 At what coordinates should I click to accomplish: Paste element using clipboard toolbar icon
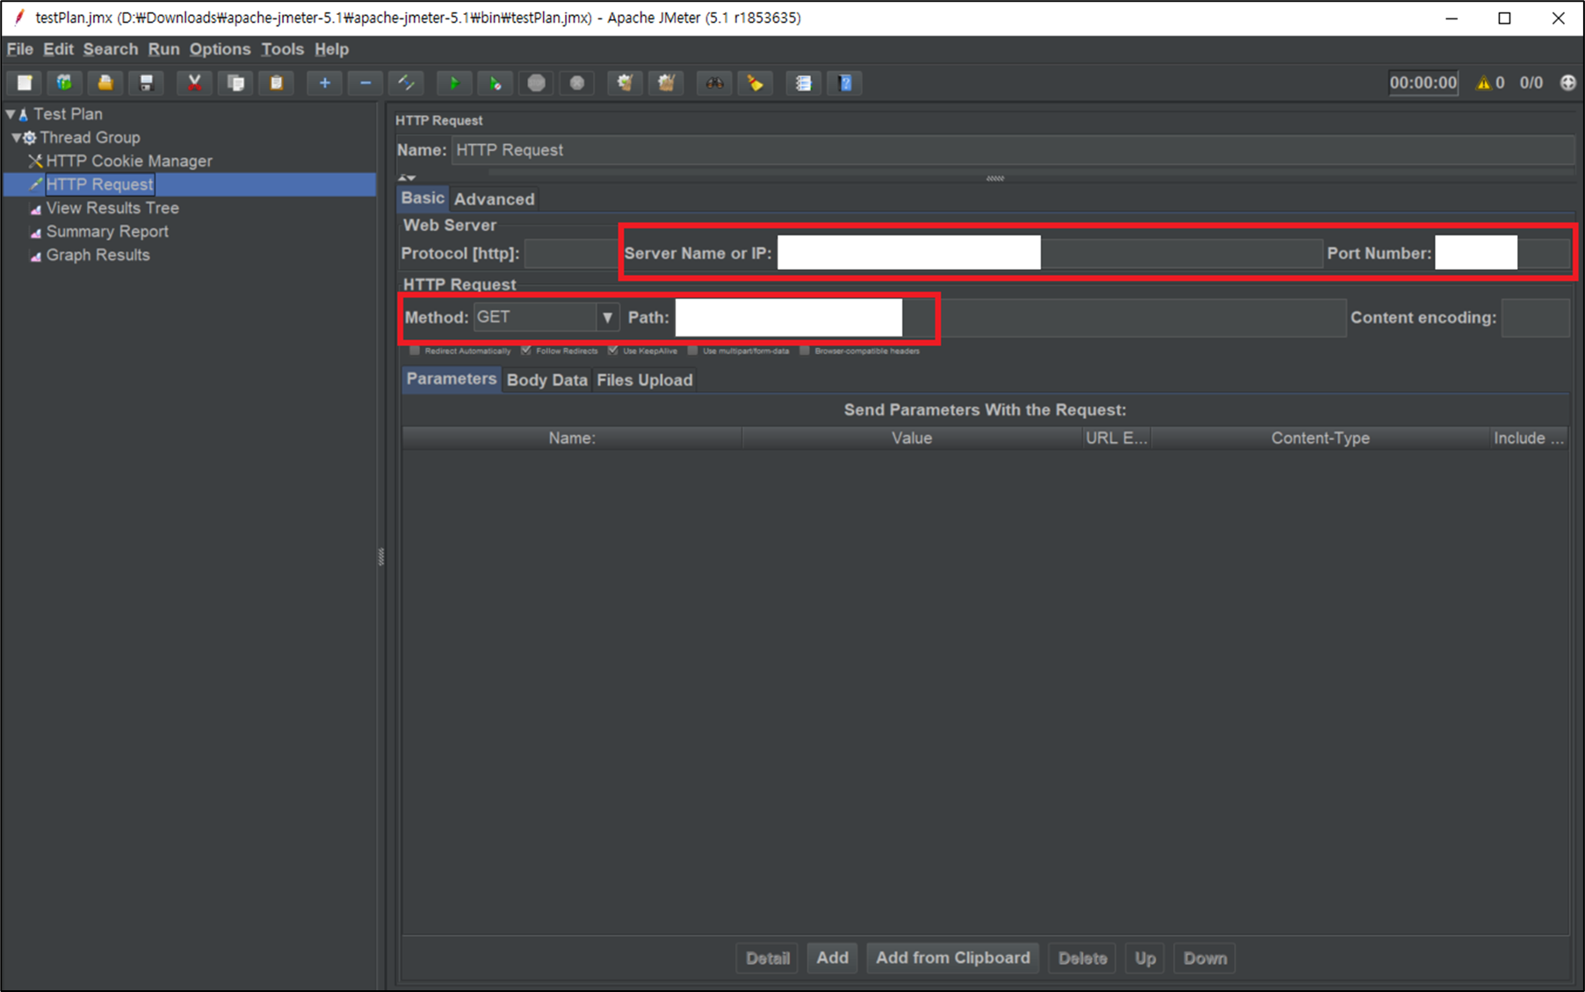click(x=276, y=83)
